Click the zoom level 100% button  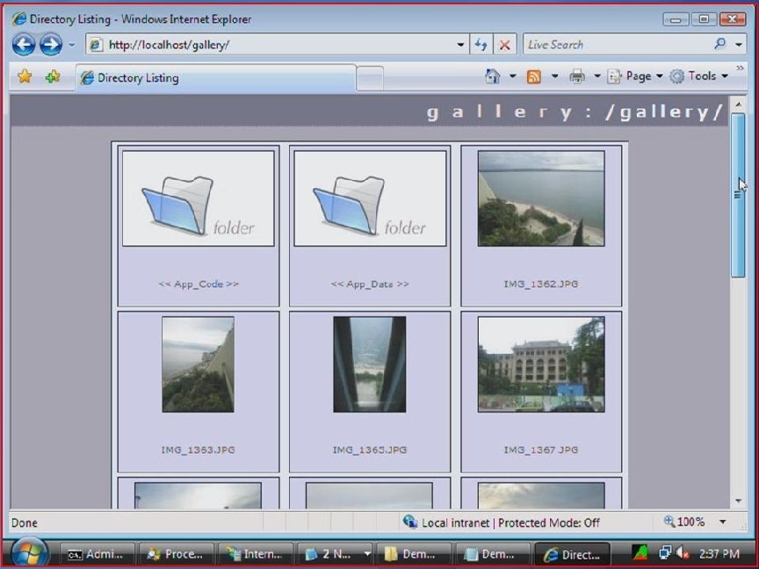(684, 522)
